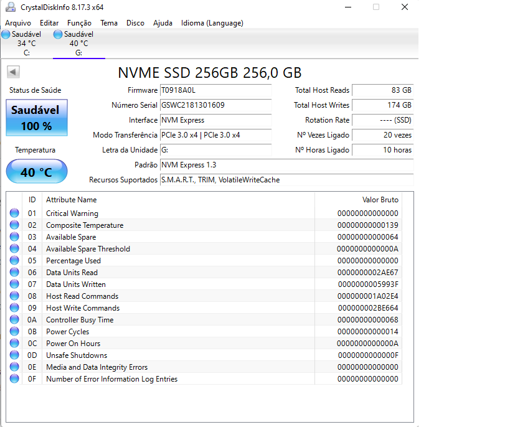Click the Letra da Unidade field

(x=216, y=150)
